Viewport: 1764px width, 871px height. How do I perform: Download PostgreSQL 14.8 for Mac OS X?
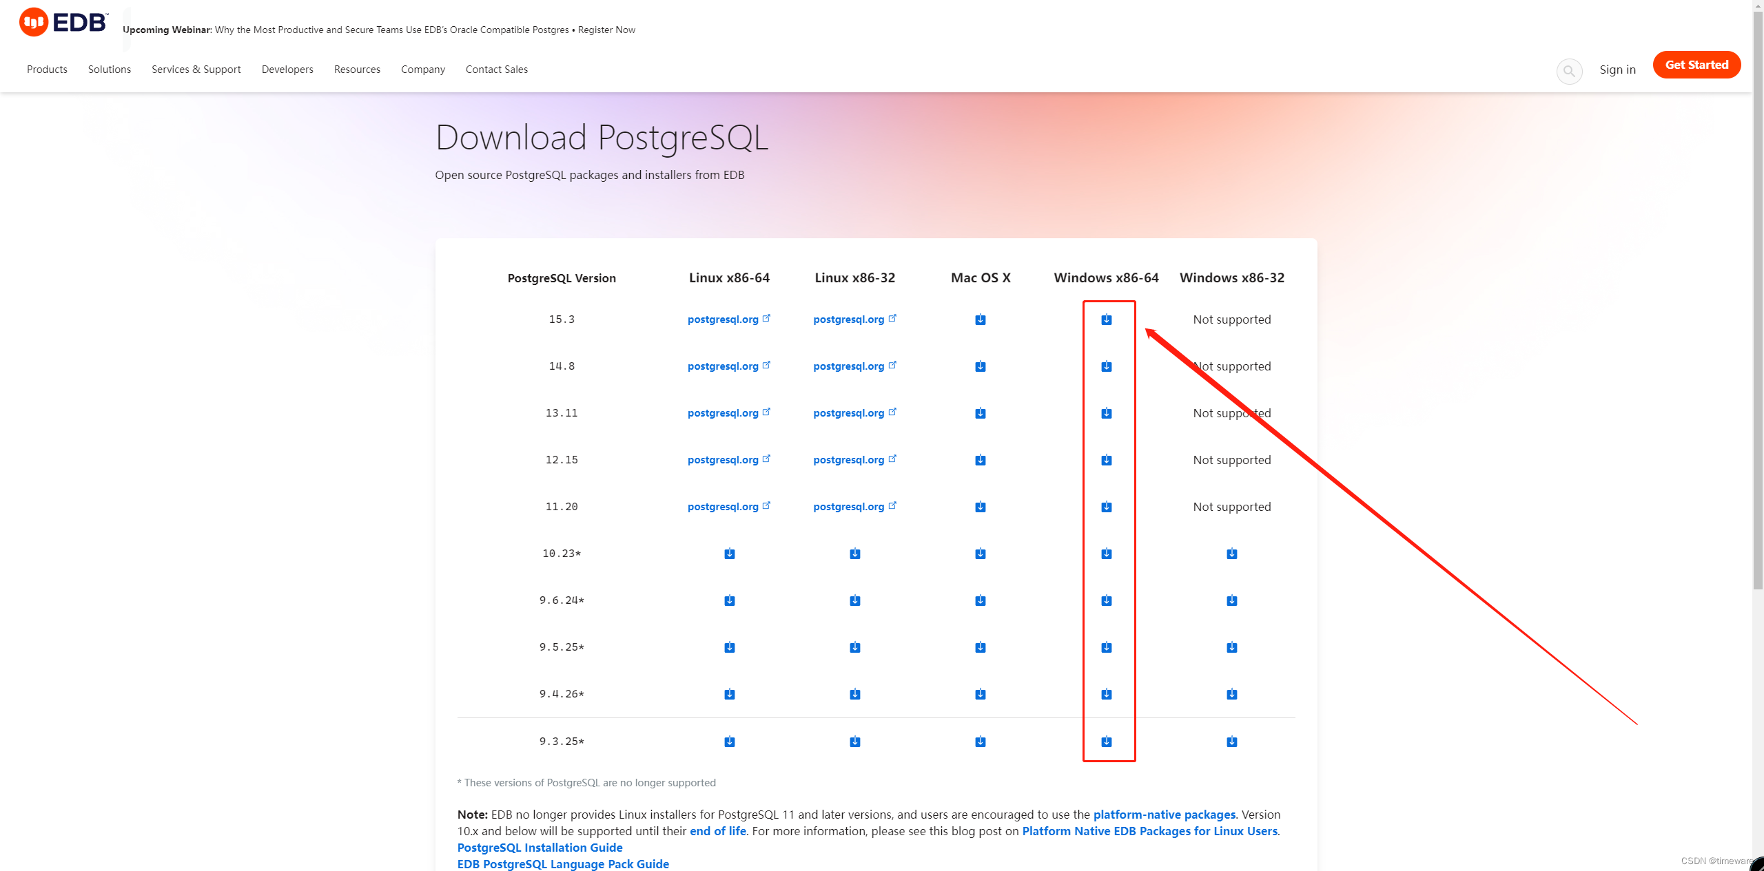pos(980,366)
